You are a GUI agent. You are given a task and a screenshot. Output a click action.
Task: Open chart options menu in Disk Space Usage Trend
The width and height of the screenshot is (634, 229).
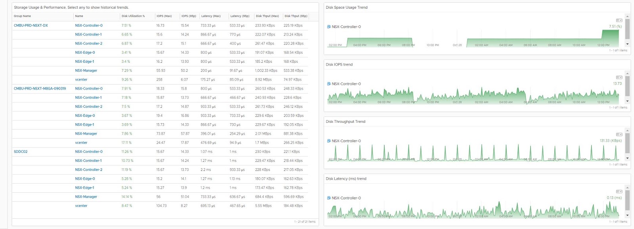point(619,20)
